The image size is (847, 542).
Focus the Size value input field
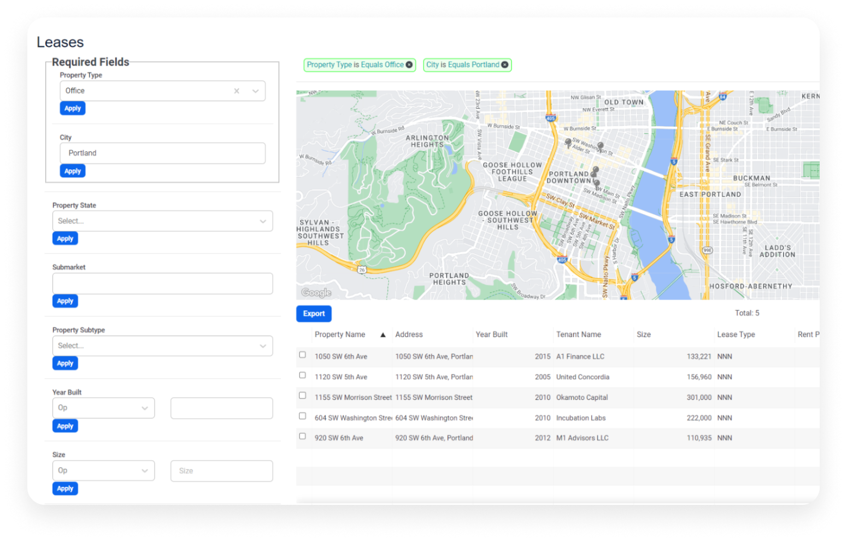221,471
